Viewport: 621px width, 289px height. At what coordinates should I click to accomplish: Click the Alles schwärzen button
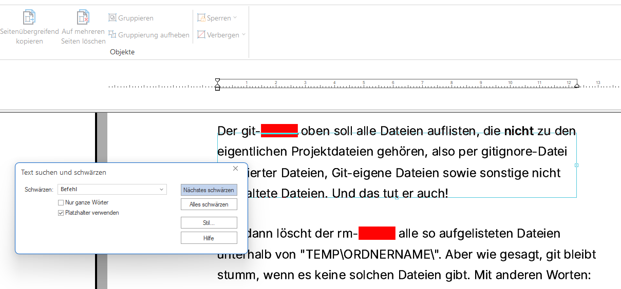click(209, 204)
